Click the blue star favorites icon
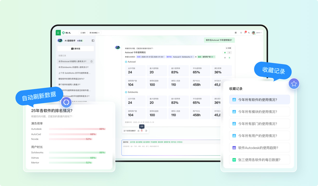Viewport: 318px width, 186px height. pos(294,84)
